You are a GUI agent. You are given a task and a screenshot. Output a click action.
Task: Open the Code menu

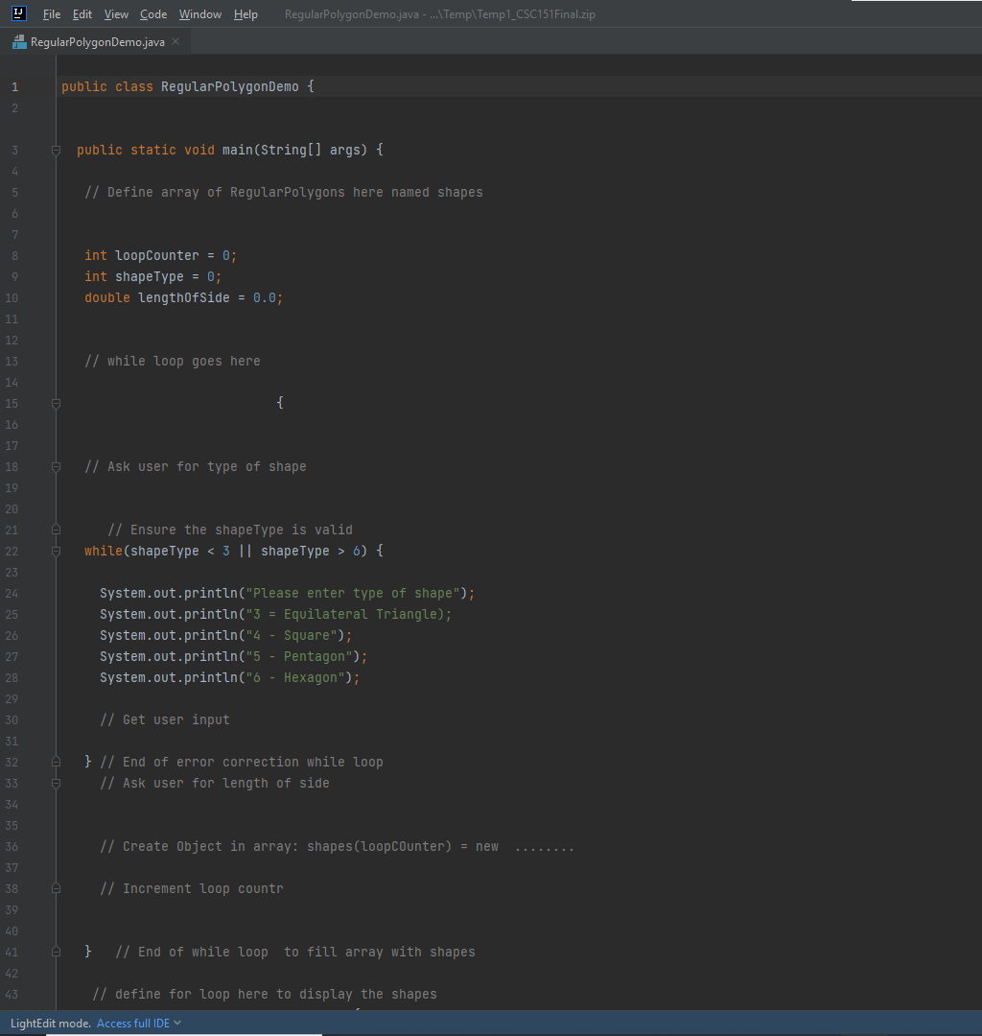point(152,13)
